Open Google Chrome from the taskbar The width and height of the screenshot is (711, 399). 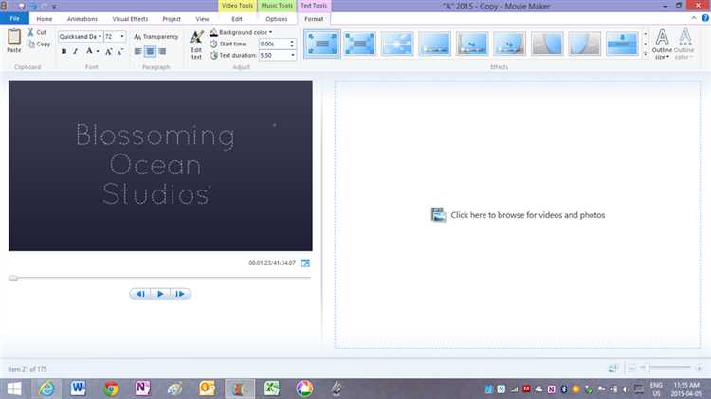[x=111, y=388]
